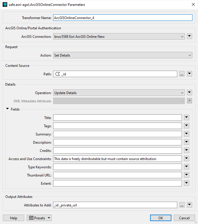Click the arrow button beside Extent field
The image size is (198, 224).
(187, 183)
